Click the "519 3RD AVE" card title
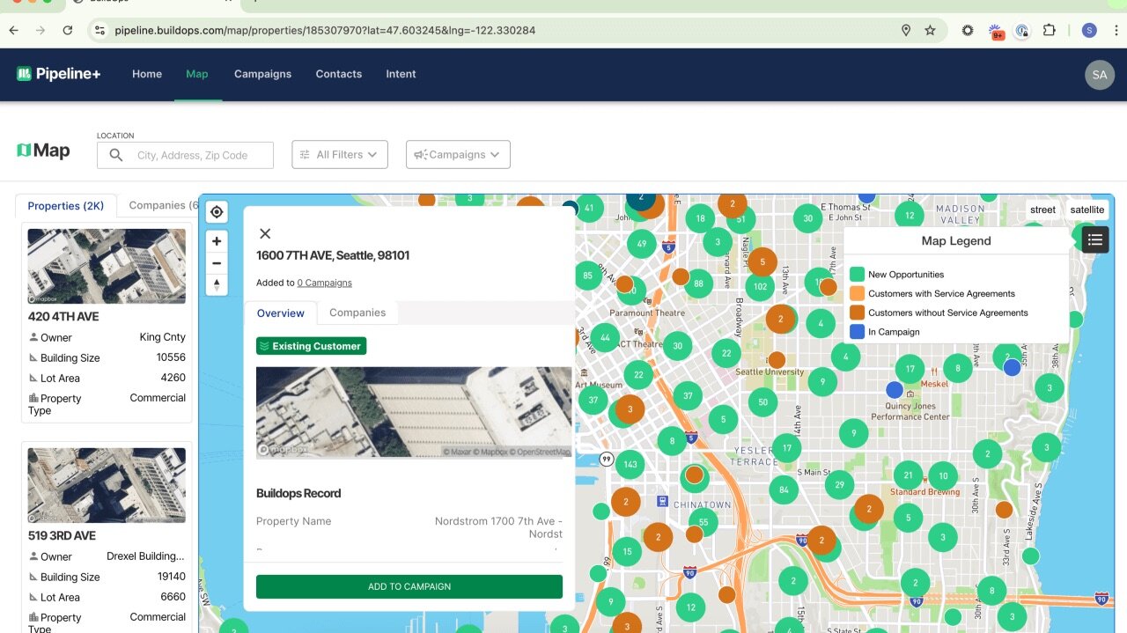1127x633 pixels. (62, 535)
